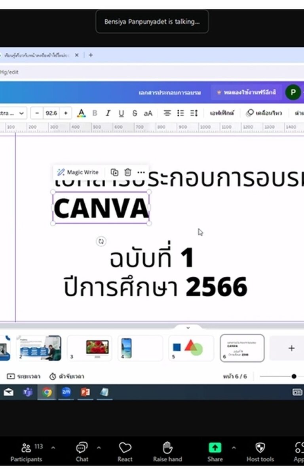Toggle underline formatting
304x475 pixels.
click(121, 113)
